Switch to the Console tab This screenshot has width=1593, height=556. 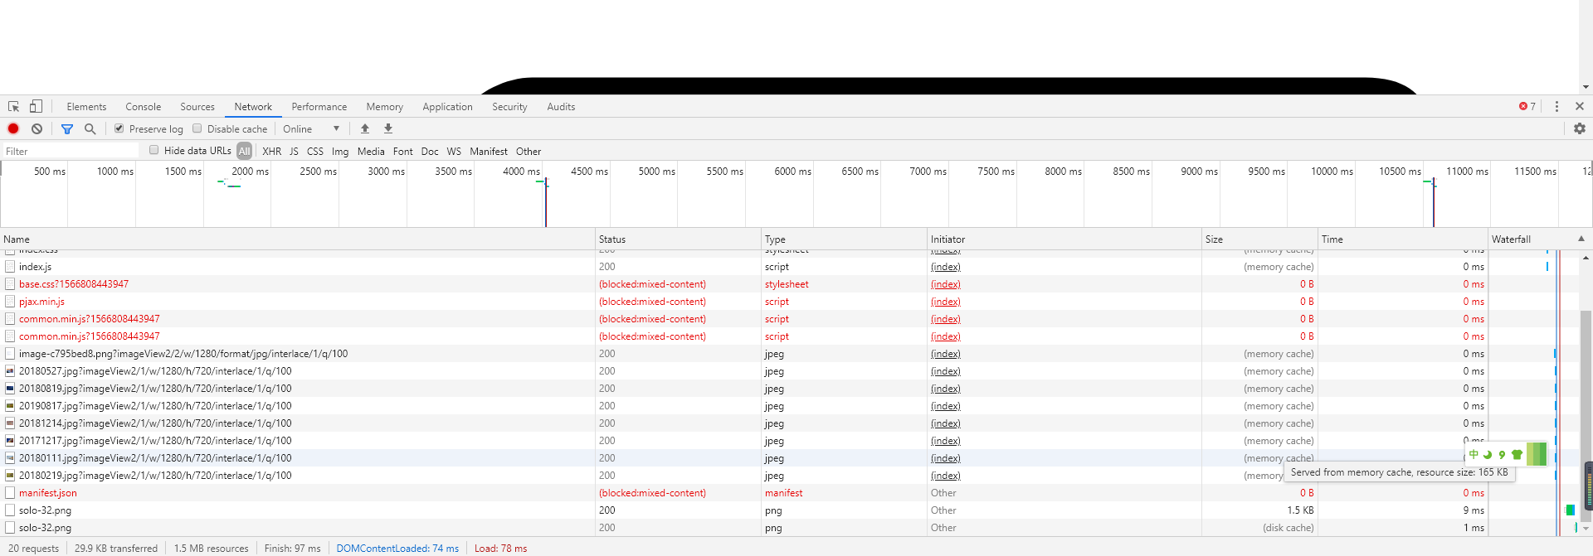[x=143, y=107]
